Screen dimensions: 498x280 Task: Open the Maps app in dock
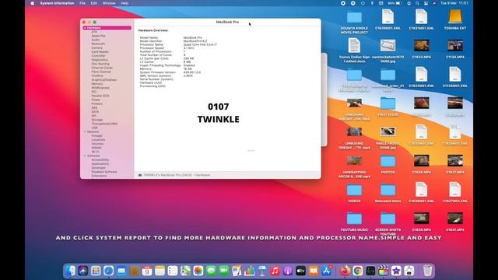[x=185, y=271]
